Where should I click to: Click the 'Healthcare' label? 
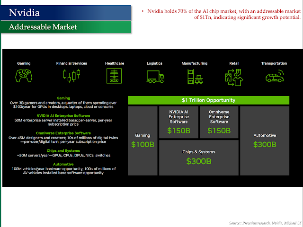pos(115,63)
